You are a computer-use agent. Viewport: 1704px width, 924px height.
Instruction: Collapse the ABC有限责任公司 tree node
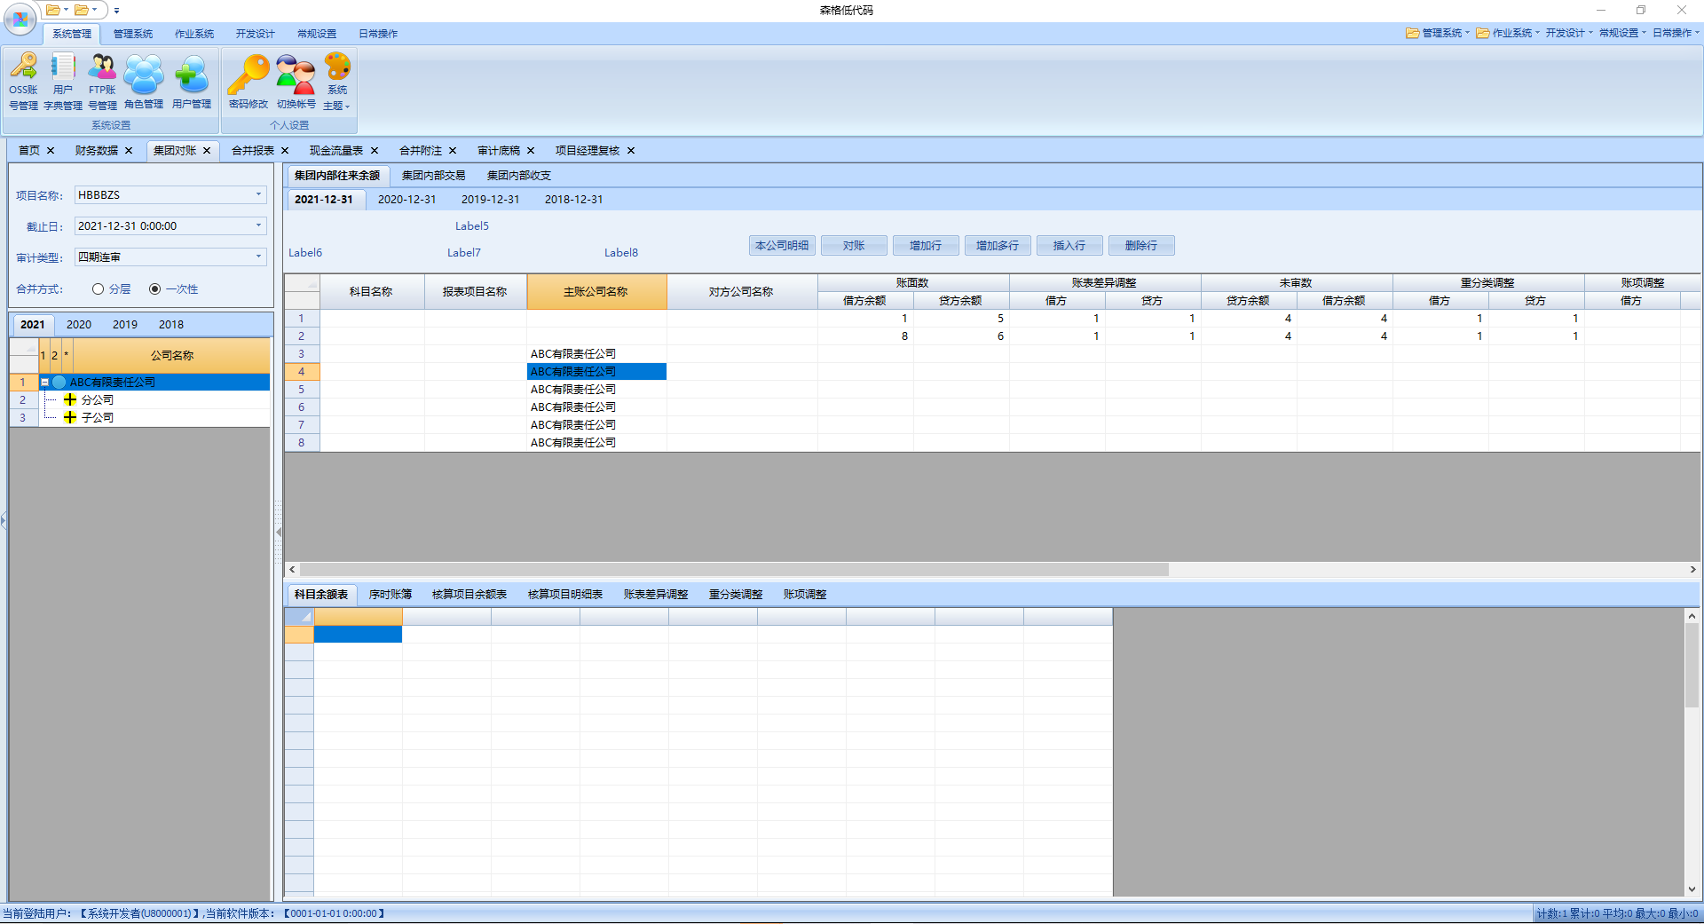click(x=44, y=383)
